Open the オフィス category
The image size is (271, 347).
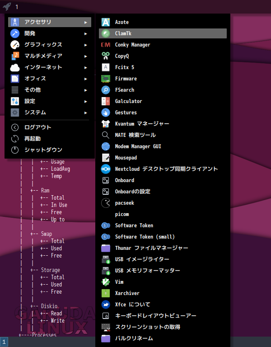tap(50, 79)
